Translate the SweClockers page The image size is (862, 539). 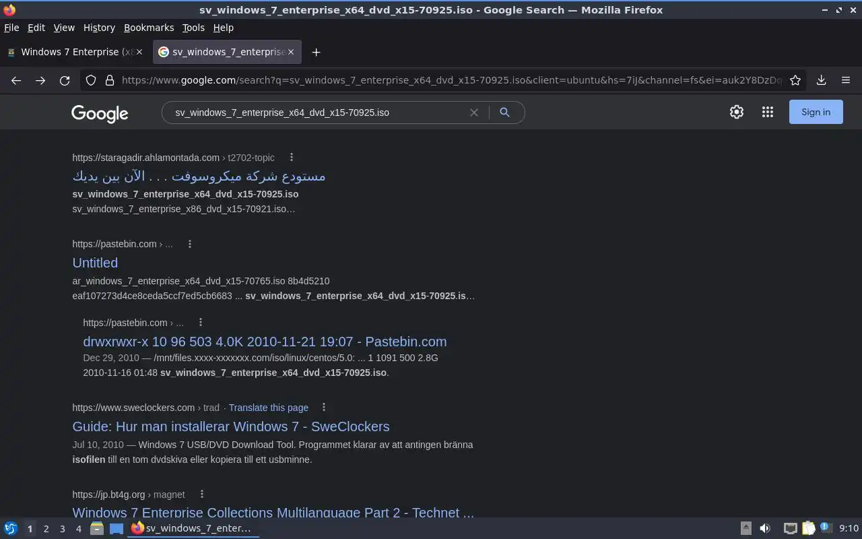(269, 408)
